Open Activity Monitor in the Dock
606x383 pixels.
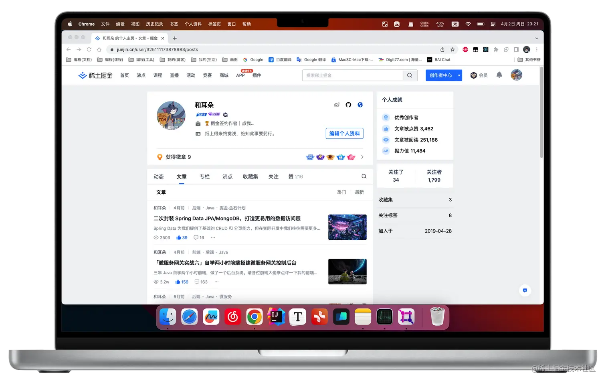pyautogui.click(x=384, y=317)
